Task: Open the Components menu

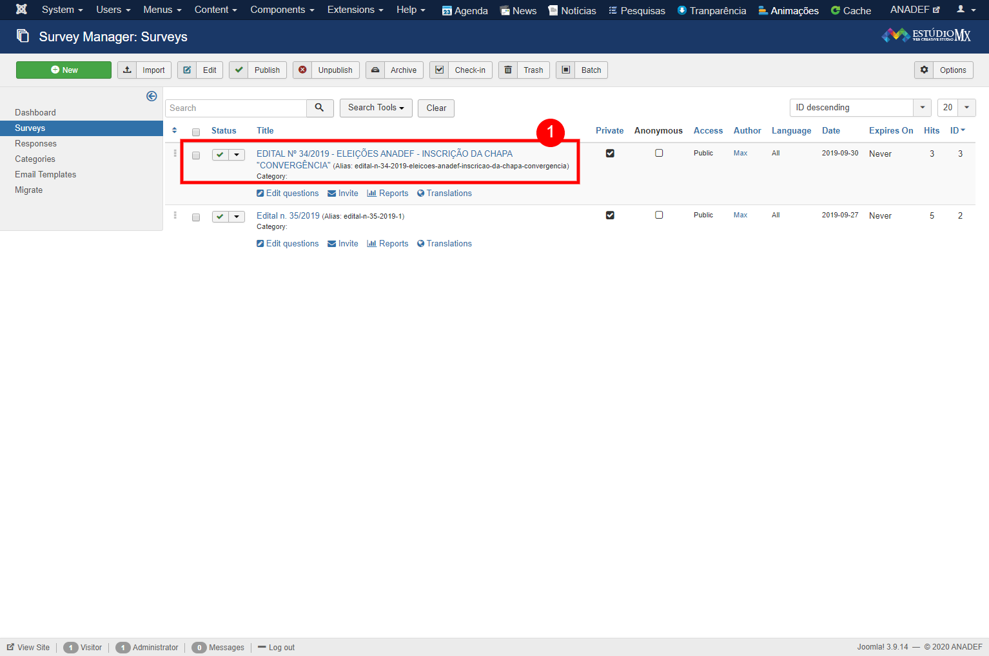Action: point(282,10)
